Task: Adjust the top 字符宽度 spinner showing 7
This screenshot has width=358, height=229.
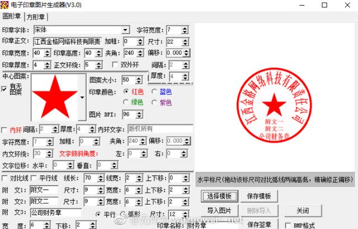Action: click(x=185, y=30)
